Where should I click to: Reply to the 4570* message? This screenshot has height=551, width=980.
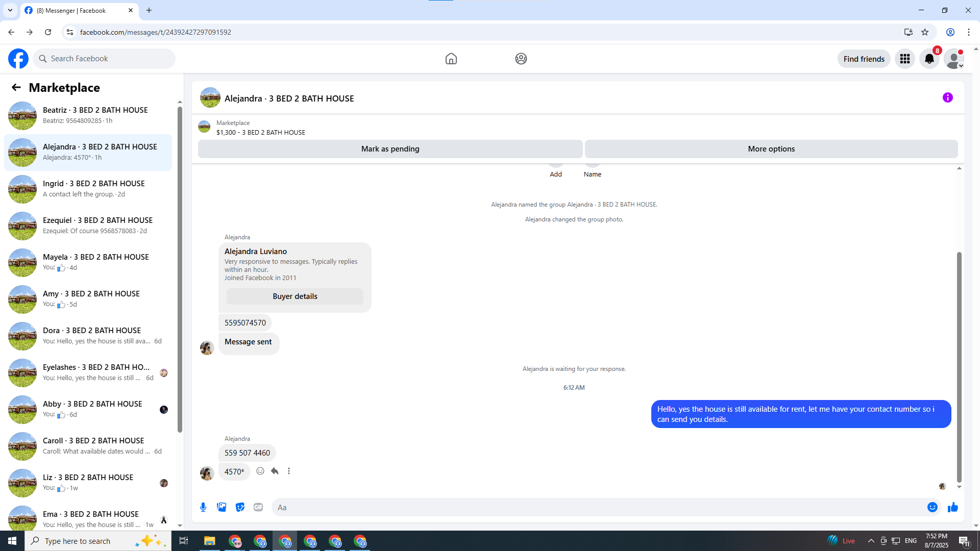click(x=275, y=471)
